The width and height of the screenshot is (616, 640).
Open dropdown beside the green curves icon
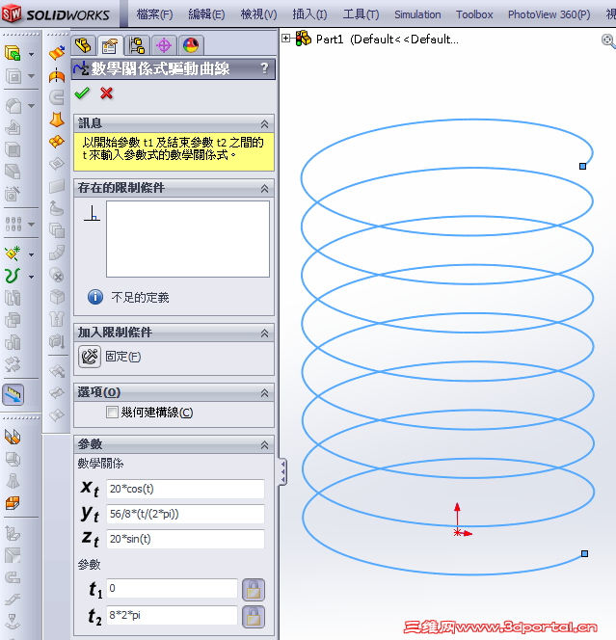[31, 277]
